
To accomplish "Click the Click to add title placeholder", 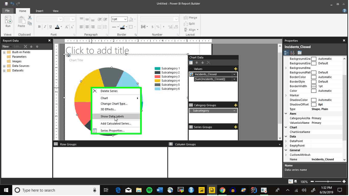I will (x=97, y=50).
